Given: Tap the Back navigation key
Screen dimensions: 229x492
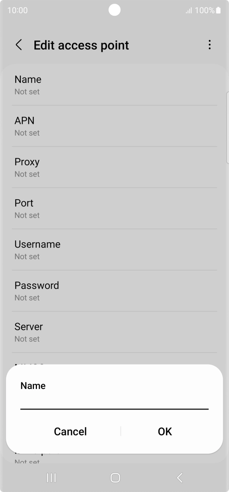Looking at the screenshot, I should (x=179, y=477).
